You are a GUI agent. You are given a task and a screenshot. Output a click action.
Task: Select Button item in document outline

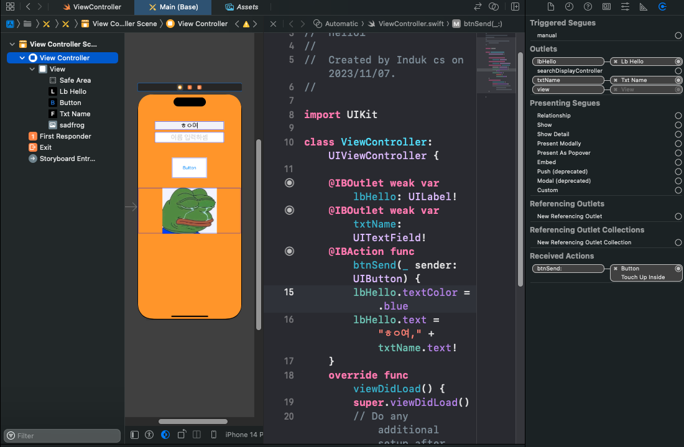point(65,103)
